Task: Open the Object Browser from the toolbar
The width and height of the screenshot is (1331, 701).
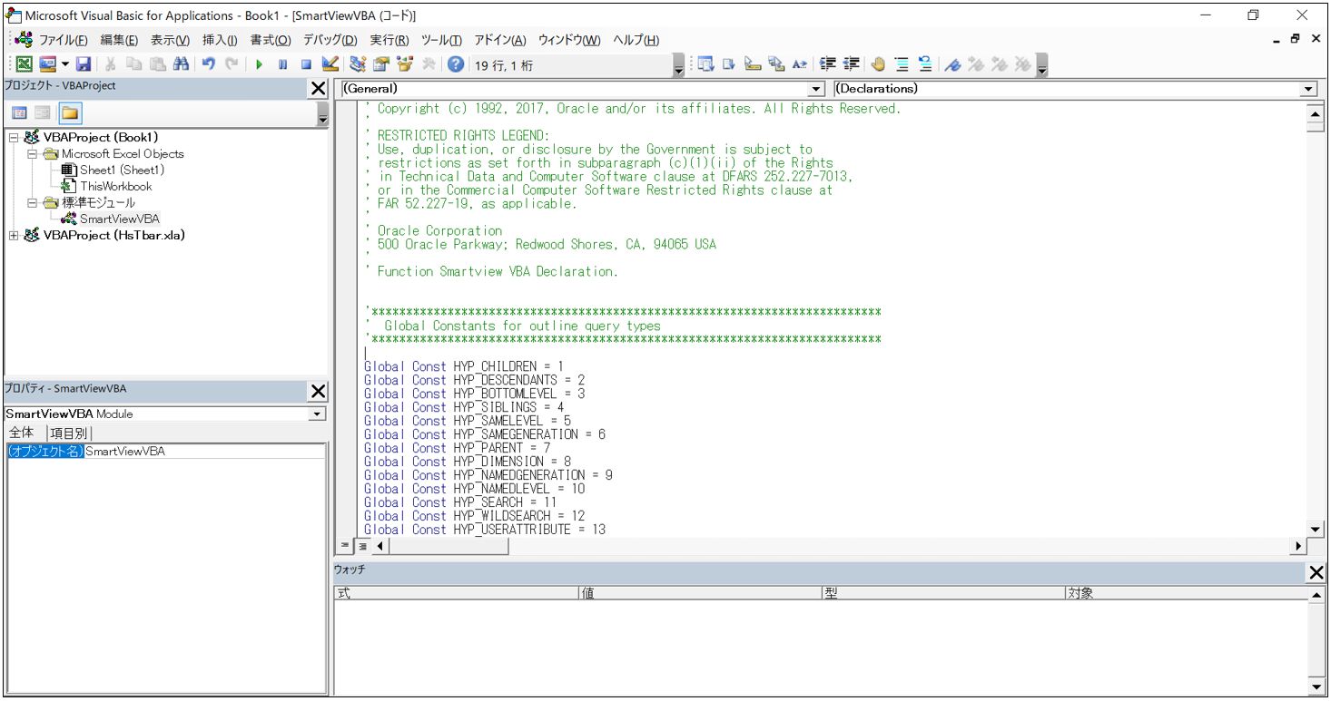Action: (404, 64)
